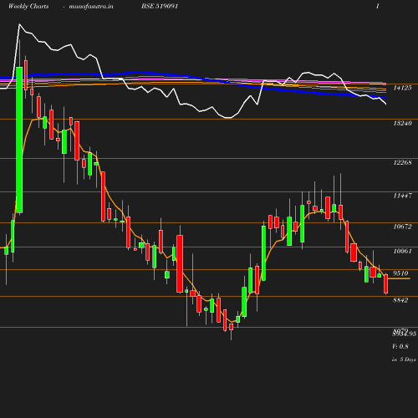Viewport: 418px width, 418px height.
Task: Click the 13240 price level label
Action: pyautogui.click(x=402, y=123)
